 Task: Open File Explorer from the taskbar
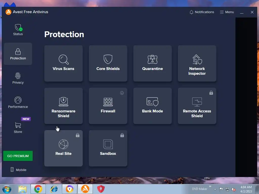(x=23, y=189)
